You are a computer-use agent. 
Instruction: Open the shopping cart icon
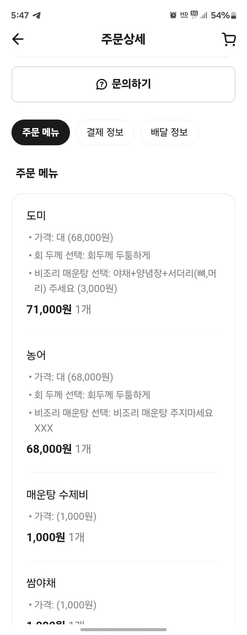[229, 39]
